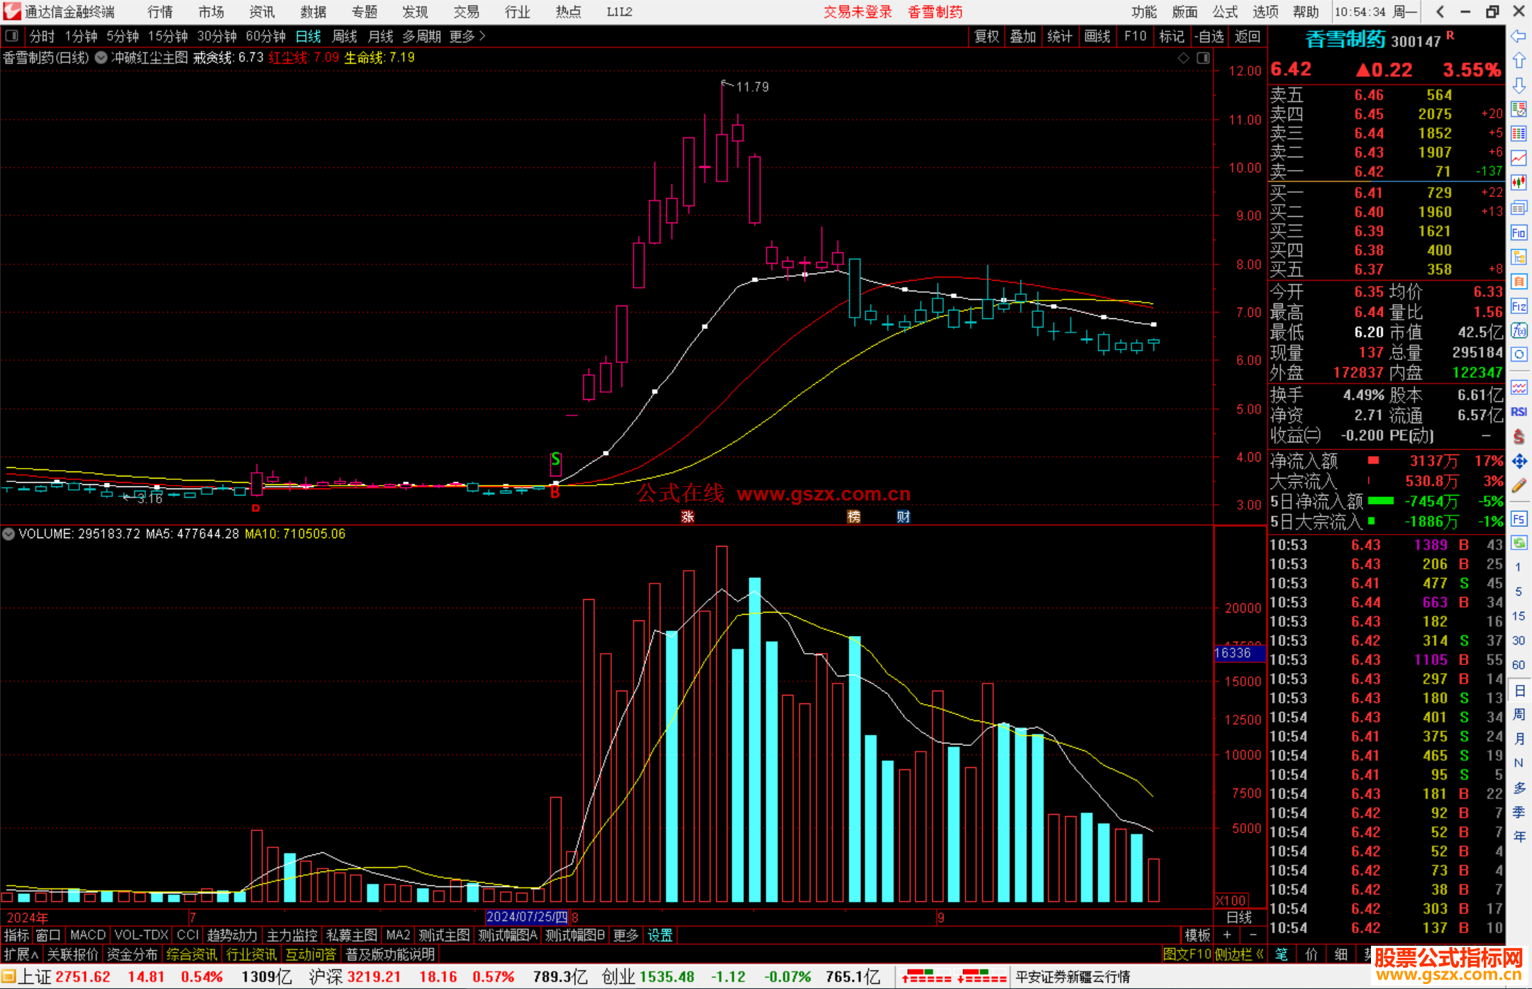Open the 行情 menu
Image resolution: width=1532 pixels, height=989 pixels.
point(160,11)
